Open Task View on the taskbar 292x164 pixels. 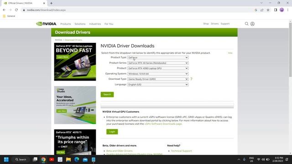[35, 159]
